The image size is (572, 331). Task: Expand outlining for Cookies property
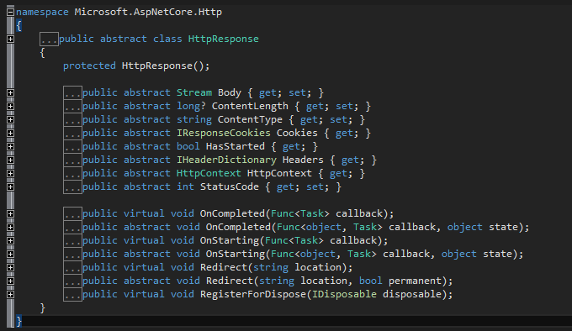11,134
